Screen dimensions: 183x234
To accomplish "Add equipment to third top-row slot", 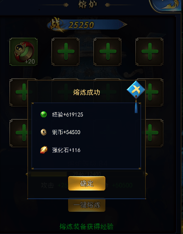I will 108,52.
